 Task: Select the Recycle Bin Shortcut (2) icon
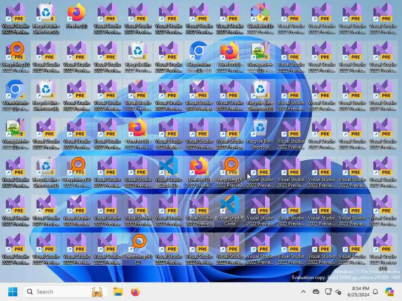coord(46,172)
